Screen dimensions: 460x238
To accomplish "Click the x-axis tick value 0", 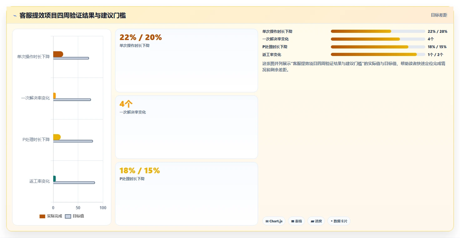I will pyautogui.click(x=53, y=208).
